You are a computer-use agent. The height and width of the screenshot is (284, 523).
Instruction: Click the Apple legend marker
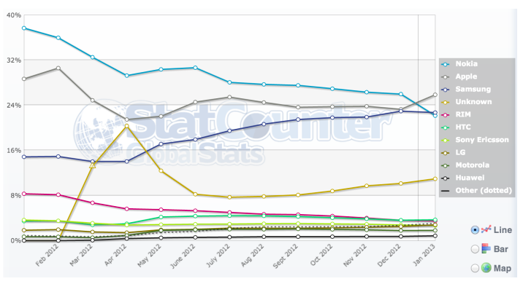[446, 76]
